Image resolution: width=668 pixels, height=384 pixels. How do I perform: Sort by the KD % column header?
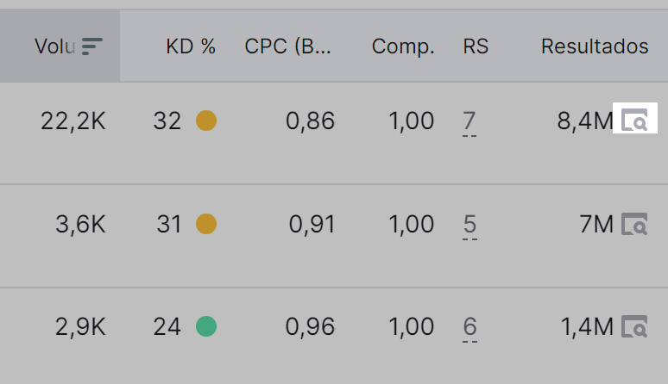tap(191, 46)
